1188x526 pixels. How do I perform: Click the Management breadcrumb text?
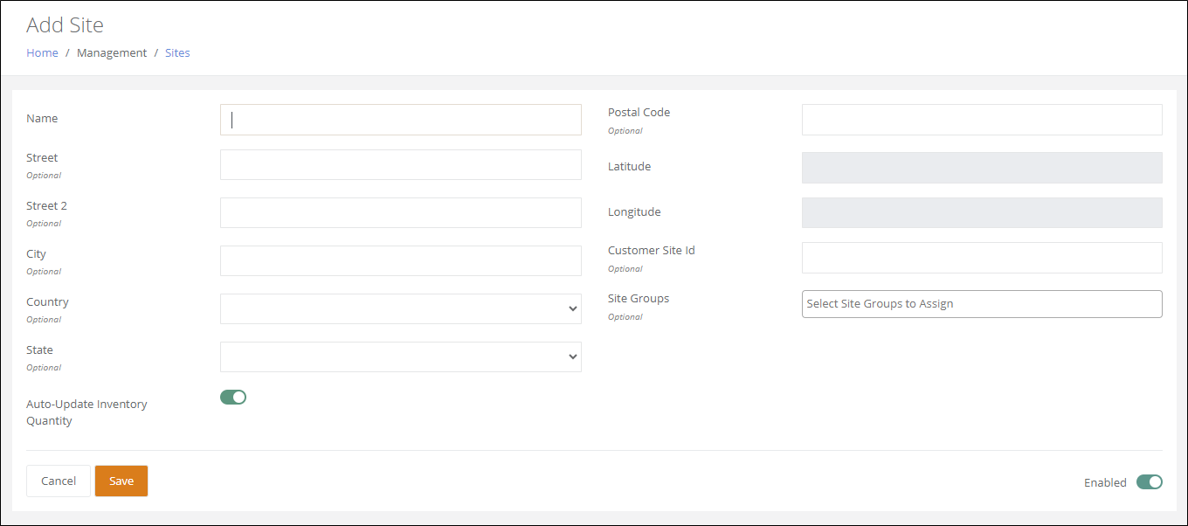[x=112, y=52]
